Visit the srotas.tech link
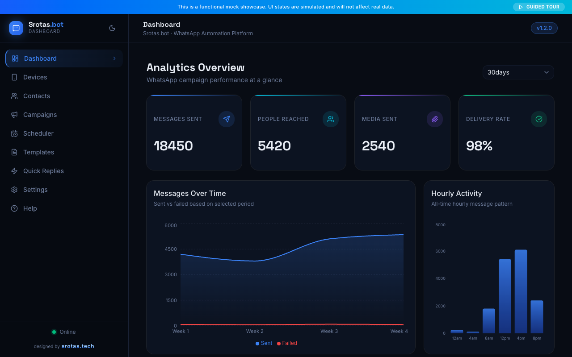The height and width of the screenshot is (357, 572). [78, 346]
